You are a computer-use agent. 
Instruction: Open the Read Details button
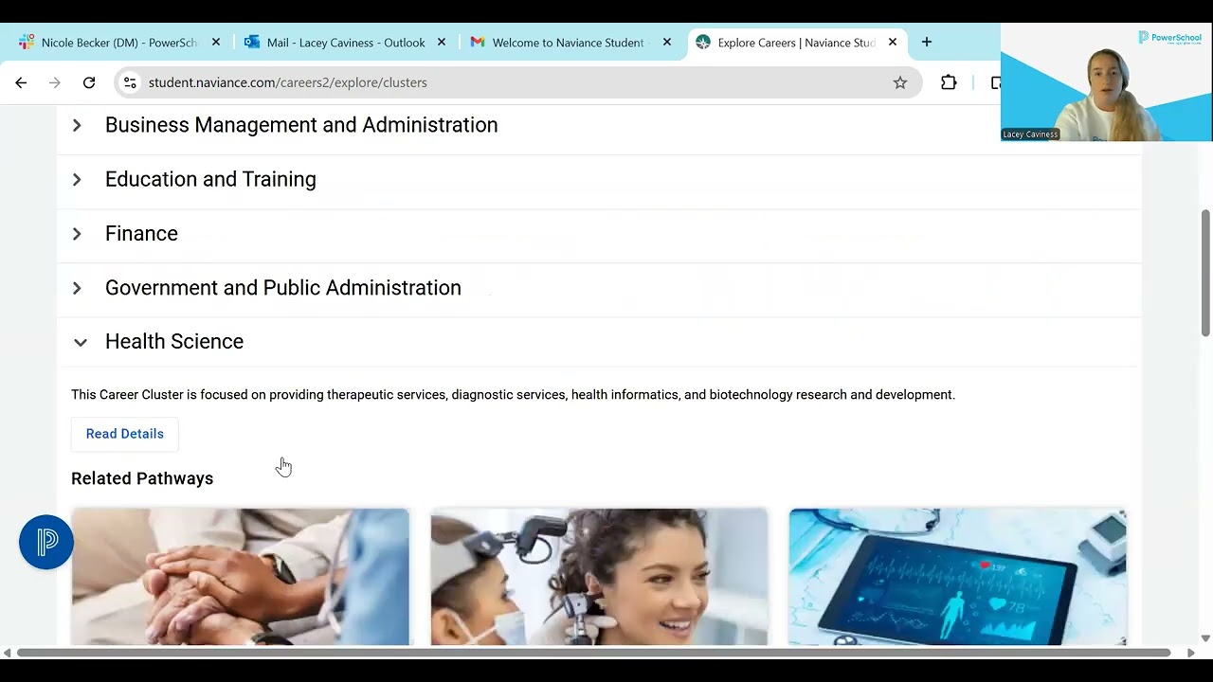click(125, 434)
